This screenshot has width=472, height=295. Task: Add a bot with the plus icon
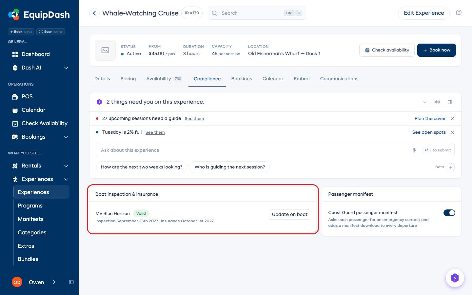(x=451, y=167)
